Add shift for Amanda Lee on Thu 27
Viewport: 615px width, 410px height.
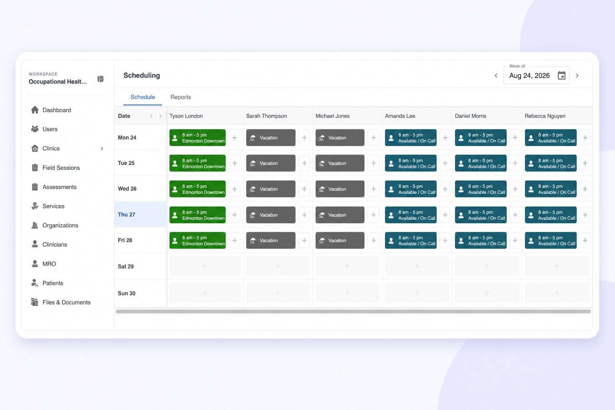(x=445, y=215)
